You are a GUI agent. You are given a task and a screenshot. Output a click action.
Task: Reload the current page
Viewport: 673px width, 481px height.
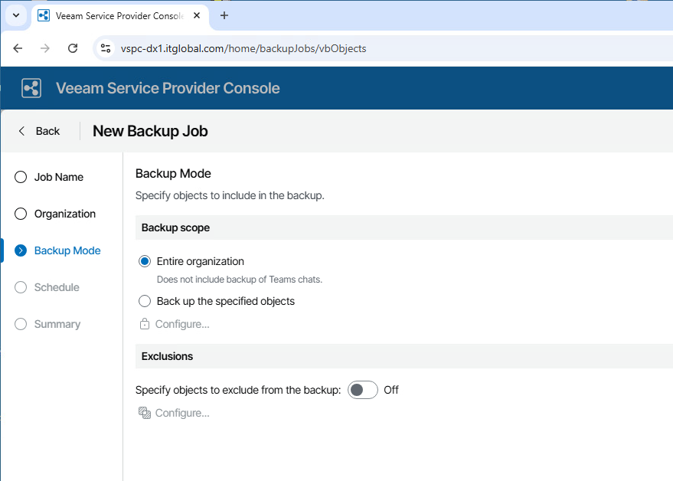click(x=73, y=48)
